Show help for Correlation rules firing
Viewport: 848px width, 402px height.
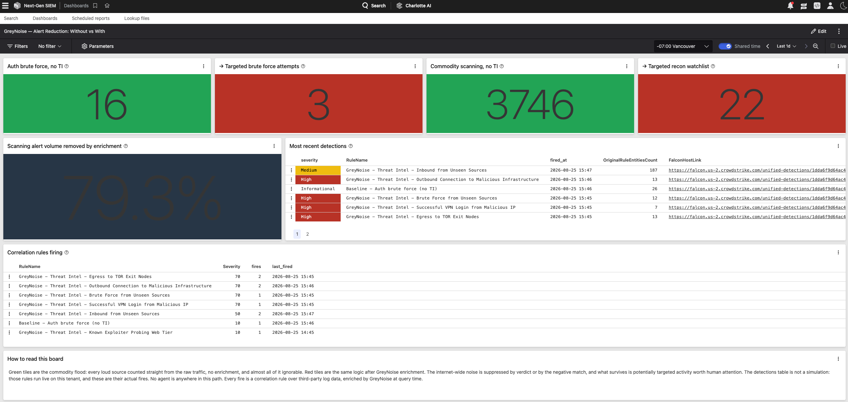pyautogui.click(x=67, y=252)
